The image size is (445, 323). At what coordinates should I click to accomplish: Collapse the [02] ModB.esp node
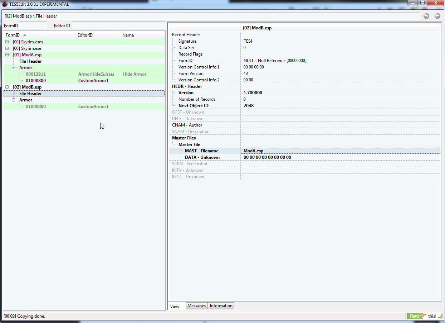pos(7,87)
